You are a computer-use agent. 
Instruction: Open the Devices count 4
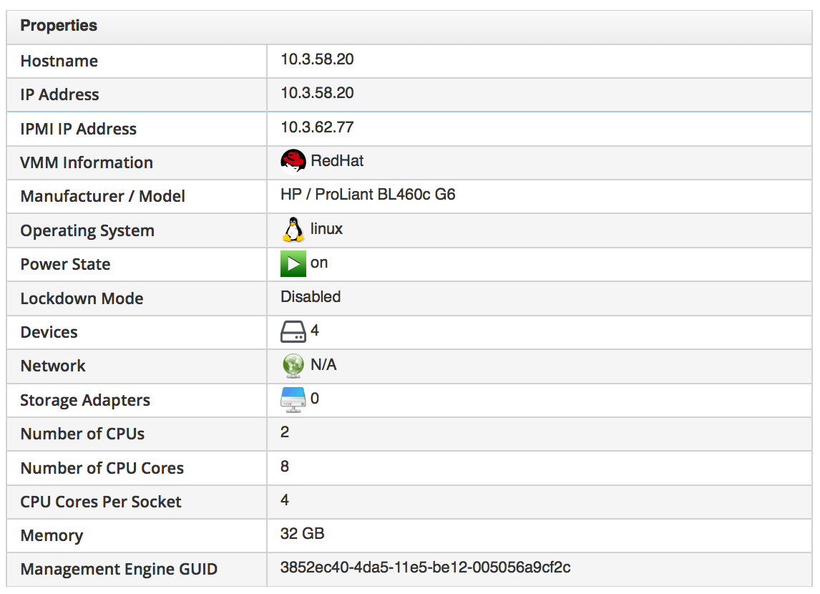(315, 331)
